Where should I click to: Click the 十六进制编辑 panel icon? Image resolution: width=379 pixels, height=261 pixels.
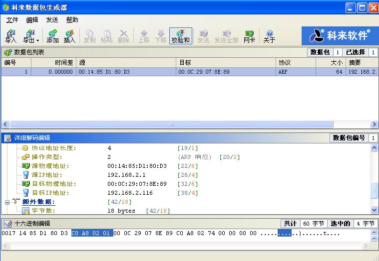(8, 224)
